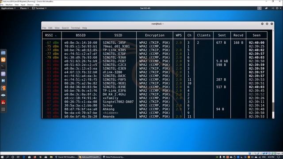Open the terminal Help menu
283x159 pixels.
pyautogui.click(x=84, y=28)
